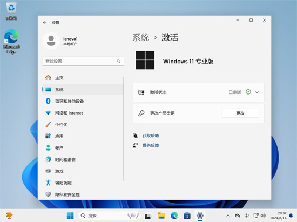Image resolution: width=297 pixels, height=222 pixels.
Task: Click the green 已激活 checkmark icon
Action: (248, 92)
